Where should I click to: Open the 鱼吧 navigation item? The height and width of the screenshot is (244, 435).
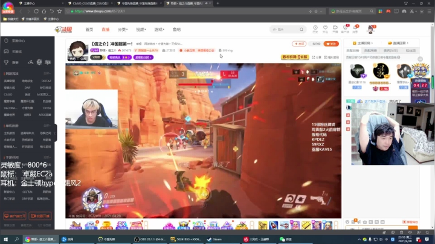click(x=176, y=30)
